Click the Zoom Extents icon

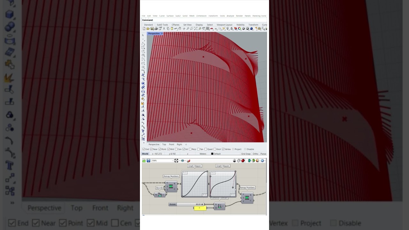(196, 29)
